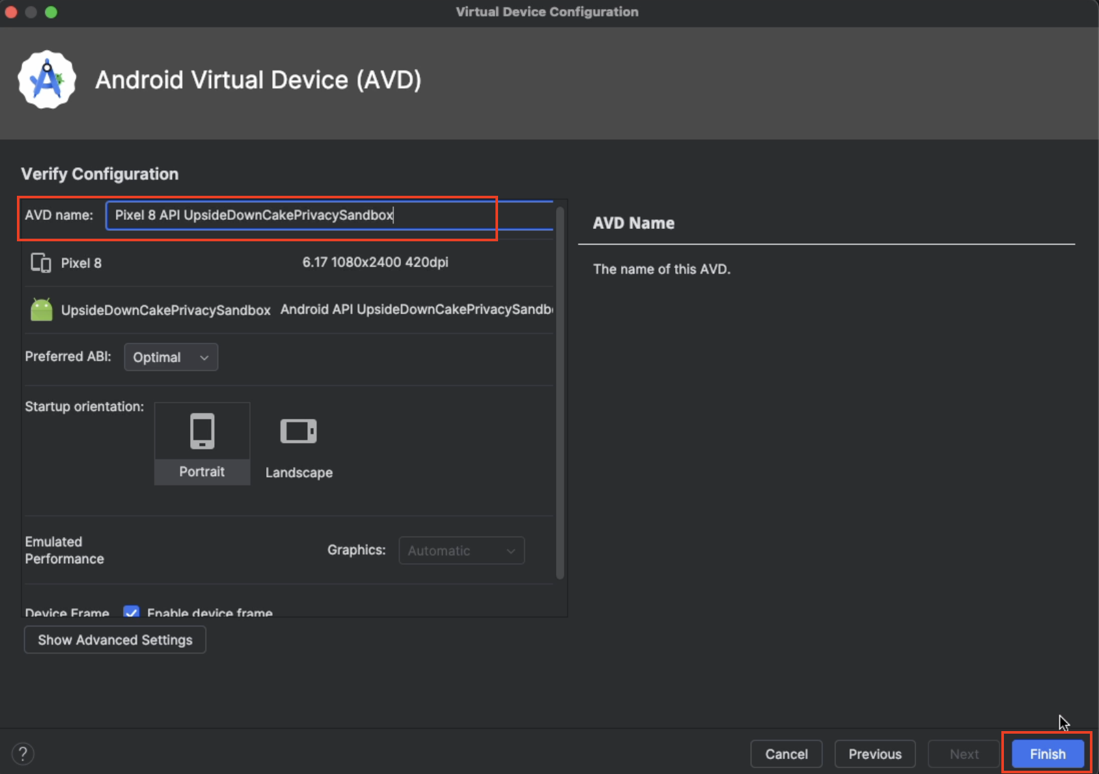This screenshot has width=1099, height=774.
Task: Click the green Android system image icon
Action: coord(42,310)
